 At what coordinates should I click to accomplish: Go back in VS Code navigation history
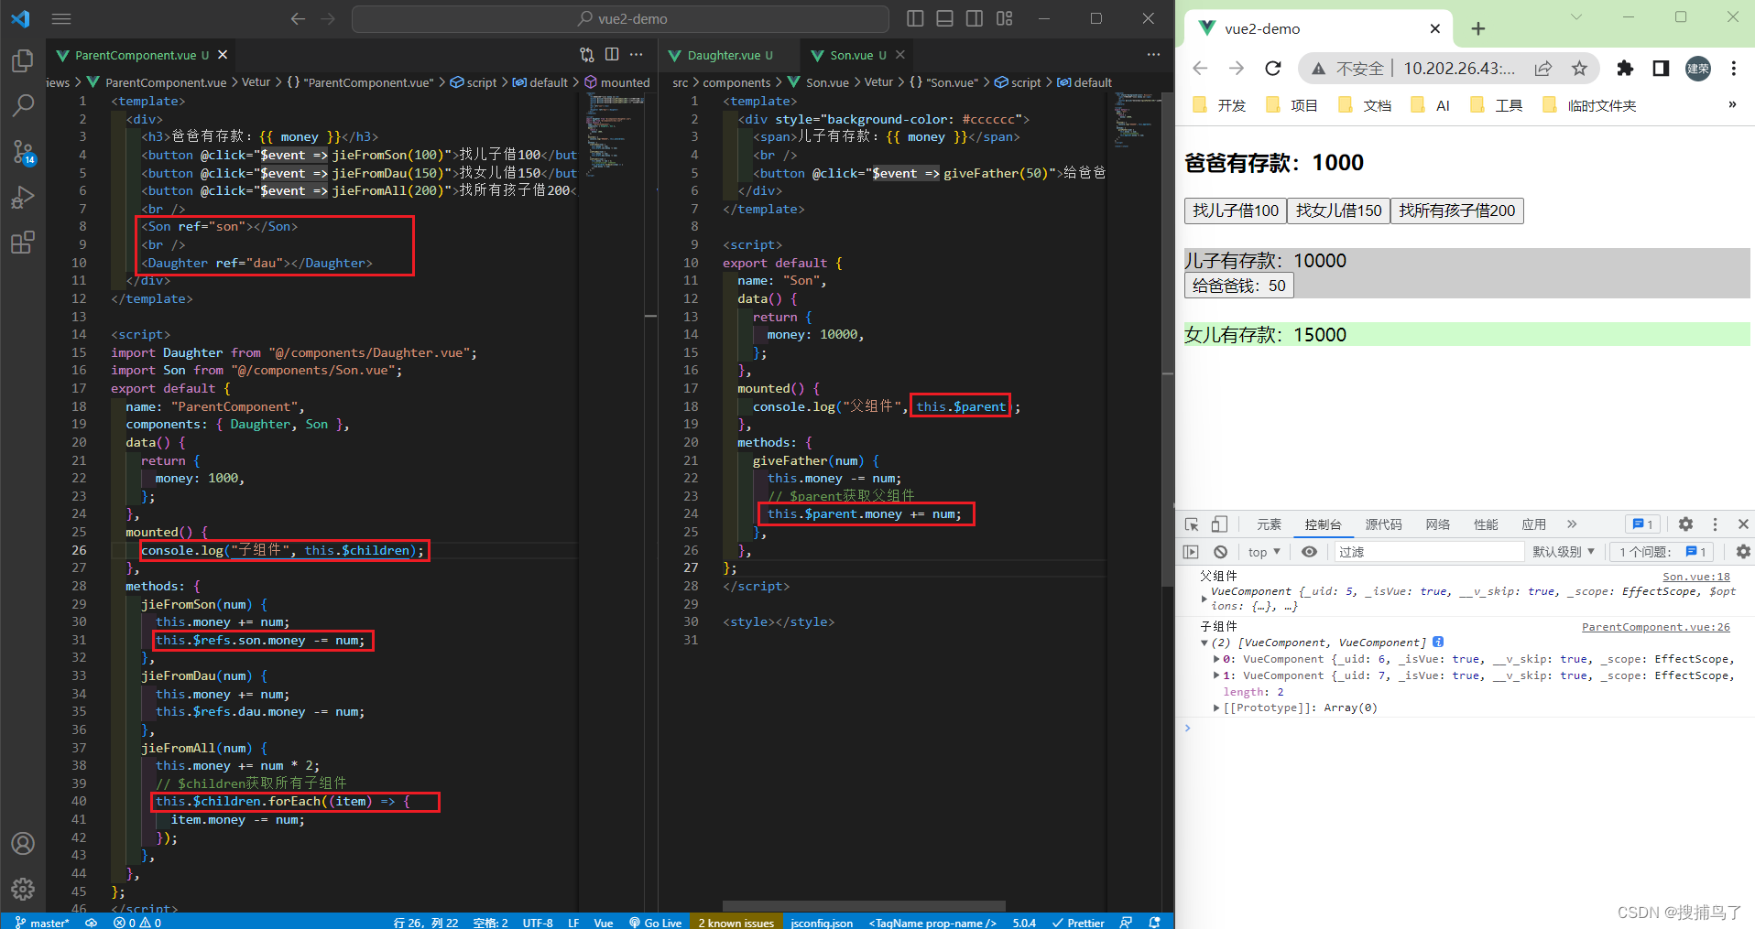click(298, 18)
